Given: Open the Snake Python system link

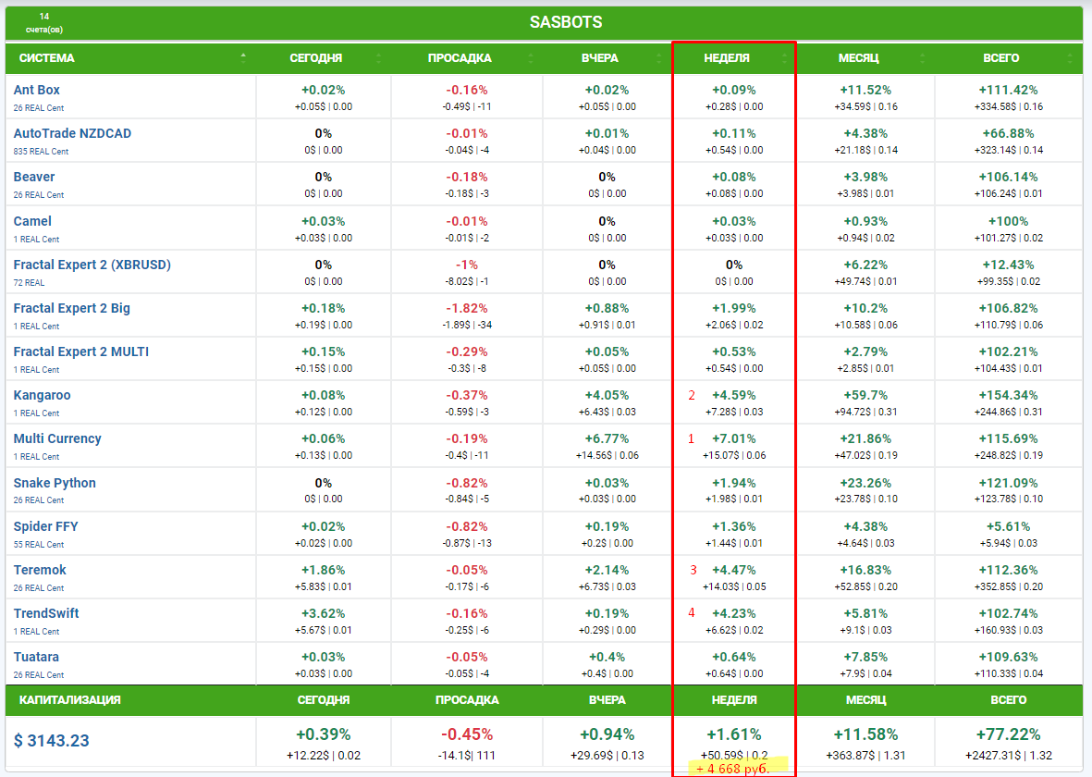Looking at the screenshot, I should (55, 483).
